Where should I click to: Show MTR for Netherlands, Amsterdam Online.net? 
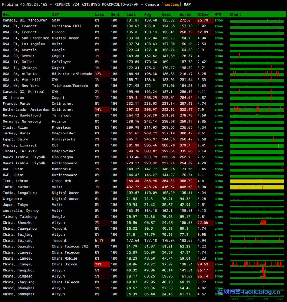219,109
